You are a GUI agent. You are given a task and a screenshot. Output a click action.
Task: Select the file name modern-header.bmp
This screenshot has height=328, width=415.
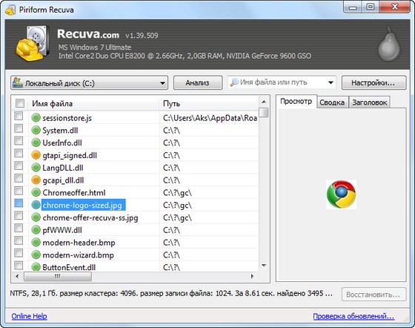point(79,243)
